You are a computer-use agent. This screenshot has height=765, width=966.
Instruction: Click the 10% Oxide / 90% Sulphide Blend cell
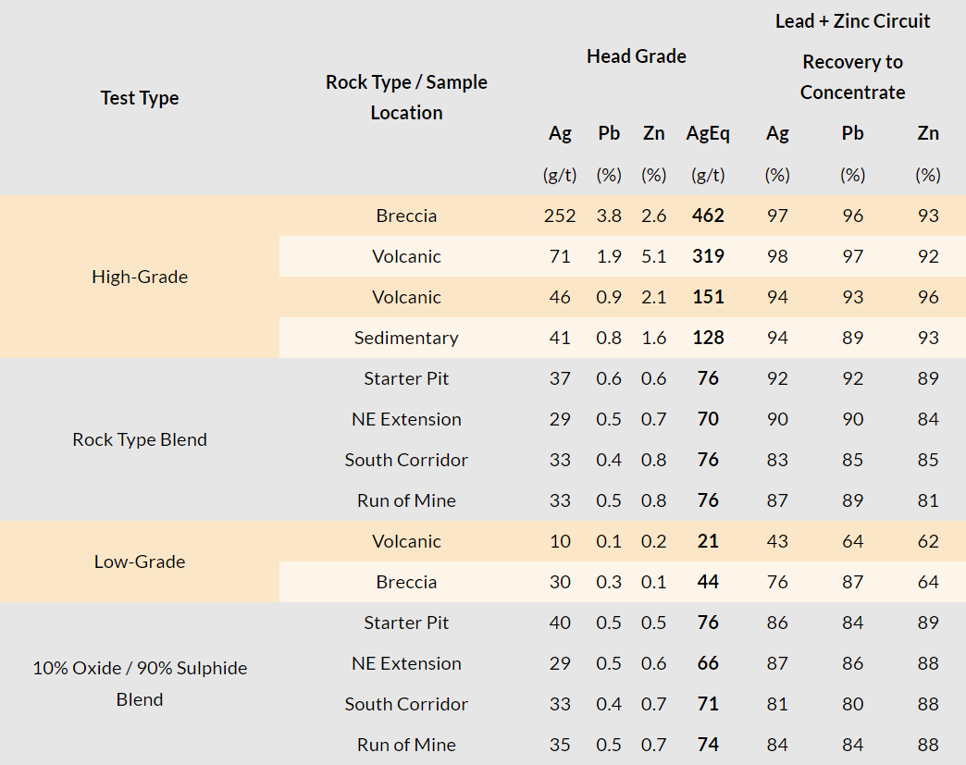140,684
